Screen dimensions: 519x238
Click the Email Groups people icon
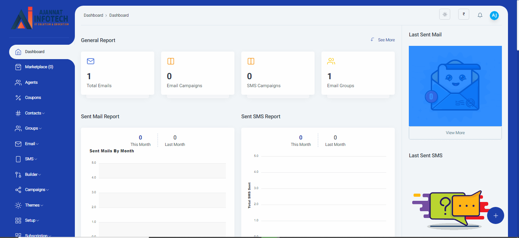pos(331,61)
